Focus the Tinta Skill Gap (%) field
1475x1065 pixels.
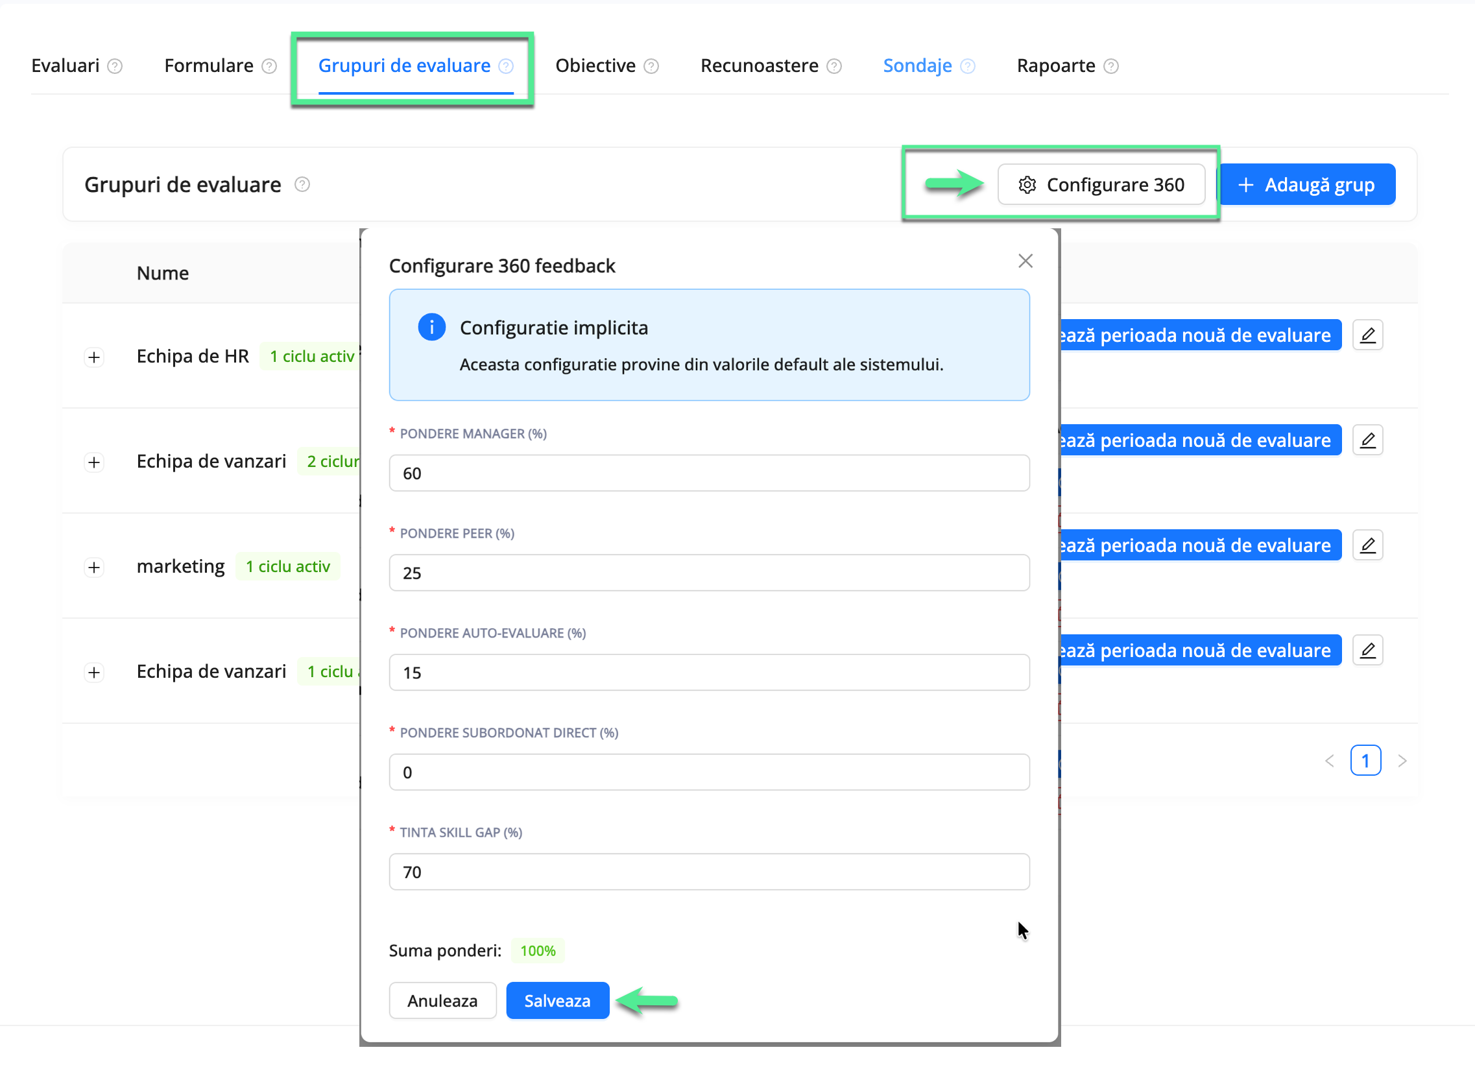click(709, 872)
